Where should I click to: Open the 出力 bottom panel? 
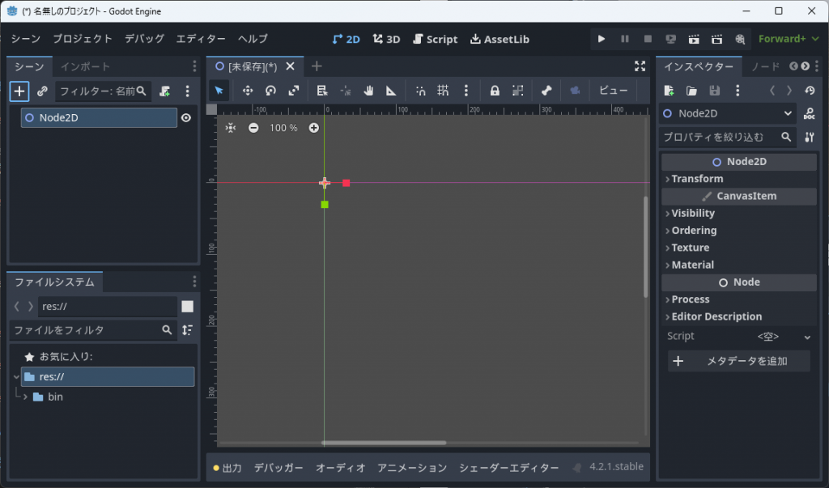(x=227, y=468)
